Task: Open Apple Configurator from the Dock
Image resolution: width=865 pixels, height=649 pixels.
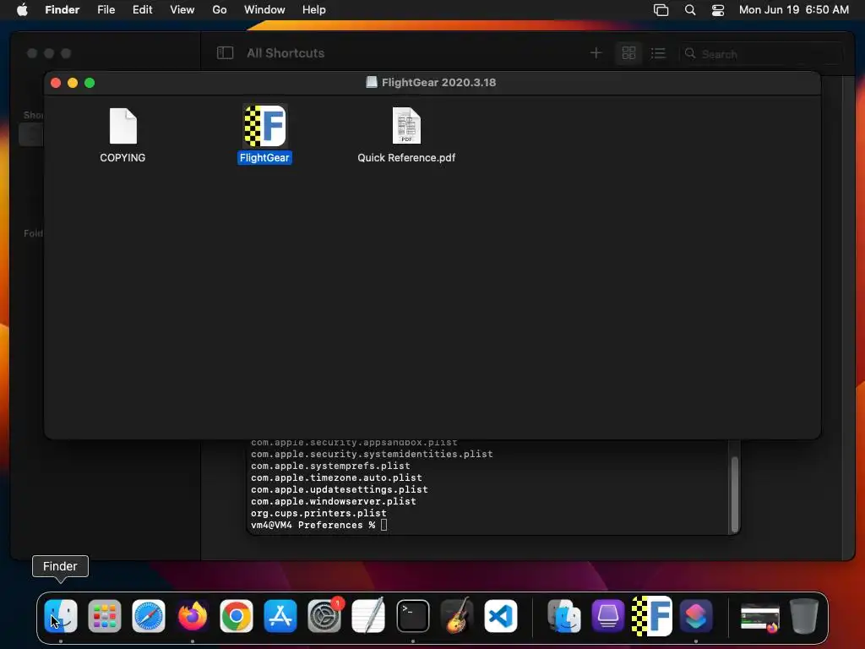Action: click(x=608, y=616)
